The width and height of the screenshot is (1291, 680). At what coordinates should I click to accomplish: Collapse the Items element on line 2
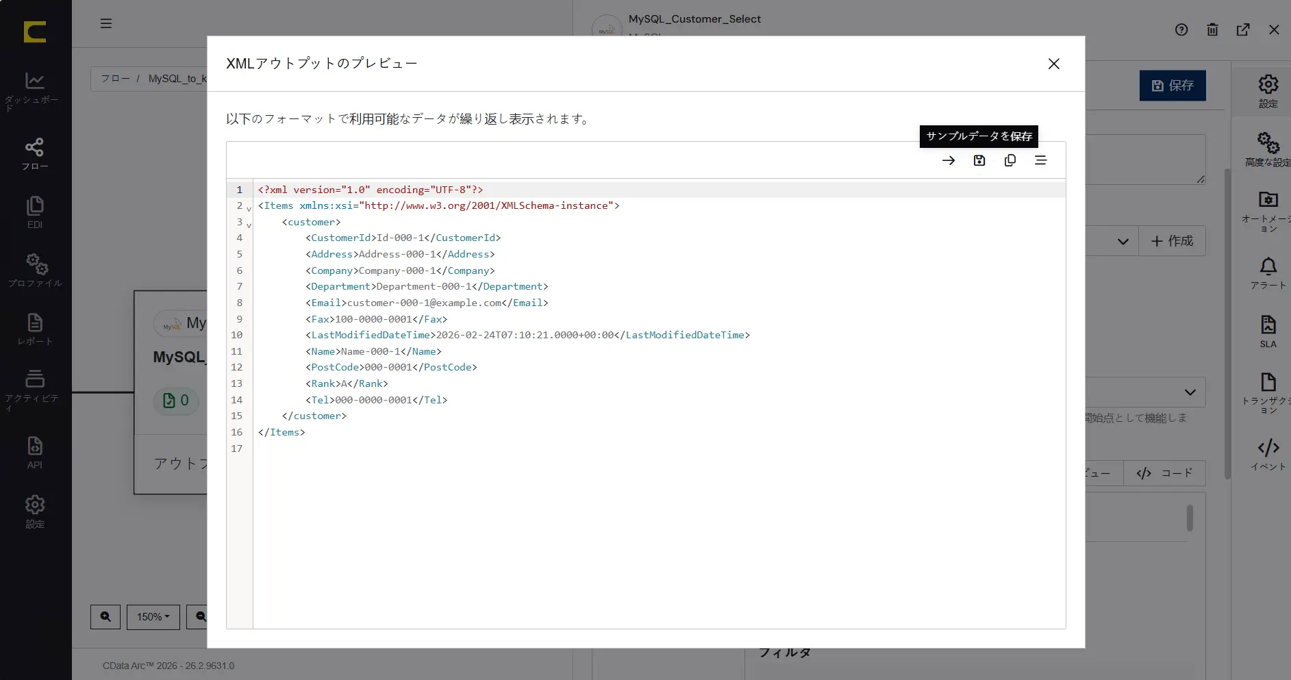coord(249,208)
